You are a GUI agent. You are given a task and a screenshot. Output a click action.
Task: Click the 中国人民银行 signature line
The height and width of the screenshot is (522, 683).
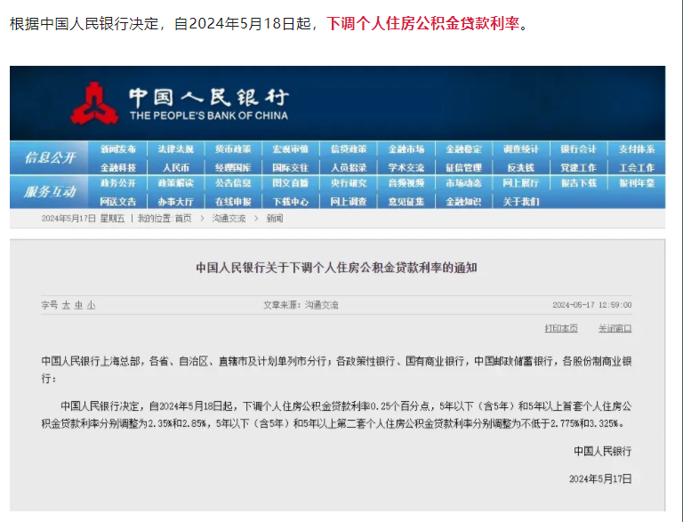point(602,452)
